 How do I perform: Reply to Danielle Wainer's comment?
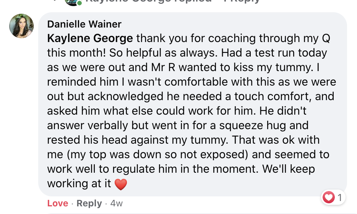[89, 203]
